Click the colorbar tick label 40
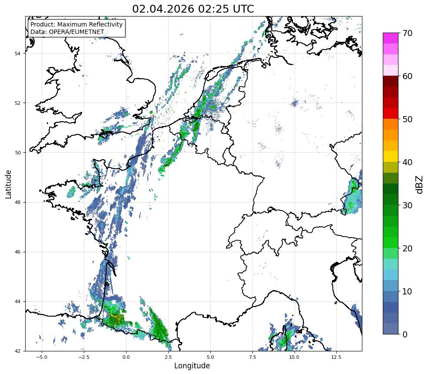Screen dimensions: 428x374 pyautogui.click(x=407, y=162)
